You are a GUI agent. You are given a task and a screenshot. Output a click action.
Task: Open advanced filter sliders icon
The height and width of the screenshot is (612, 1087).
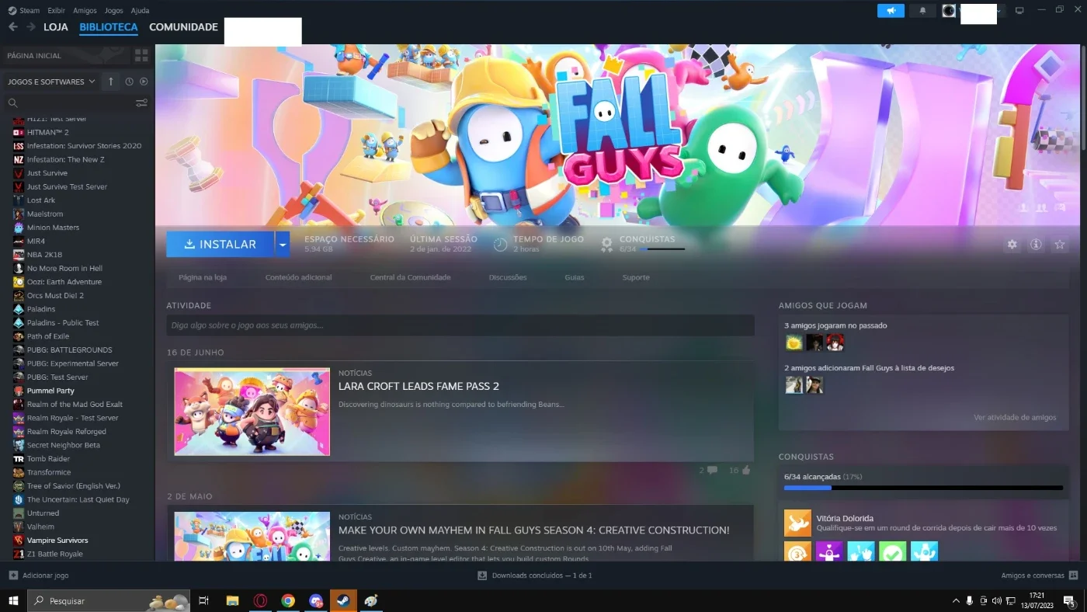point(141,103)
